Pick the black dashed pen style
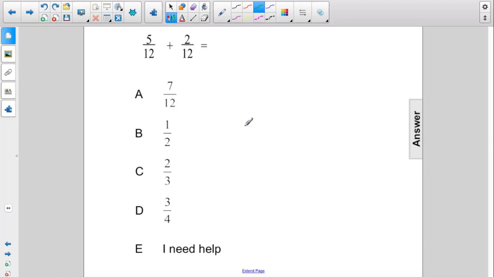 point(270,18)
